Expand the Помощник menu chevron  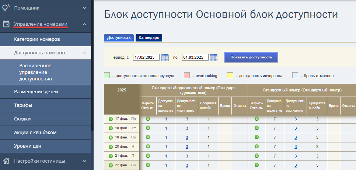click(x=84, y=8)
